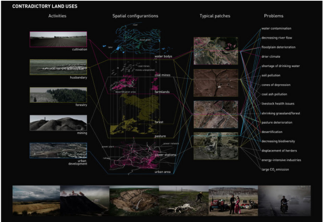Select the couple beside red tractor photo

(233, 200)
